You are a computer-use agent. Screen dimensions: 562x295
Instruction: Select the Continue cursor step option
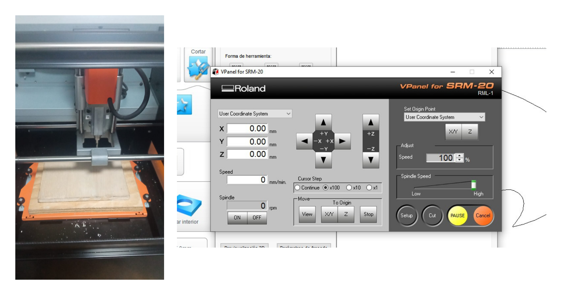pyautogui.click(x=298, y=188)
